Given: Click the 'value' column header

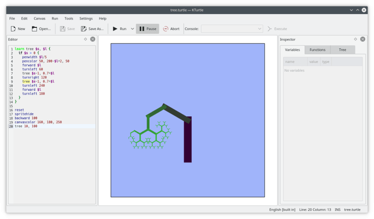Looking at the screenshot, I should (x=314, y=62).
